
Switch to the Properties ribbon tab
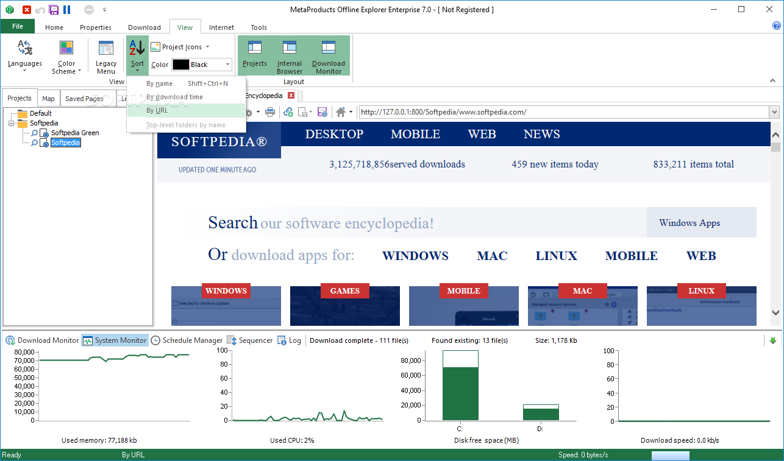pyautogui.click(x=96, y=27)
